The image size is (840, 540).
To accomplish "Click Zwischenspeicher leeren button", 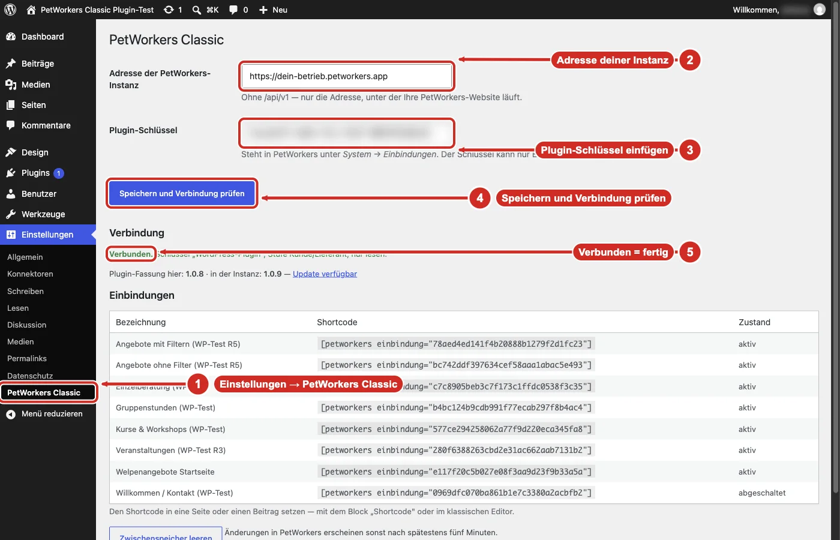I will click(x=166, y=535).
